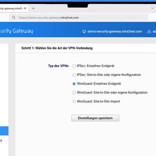Select WireGuard: Einzelnes Endgerät radio button

pyautogui.click(x=74, y=84)
